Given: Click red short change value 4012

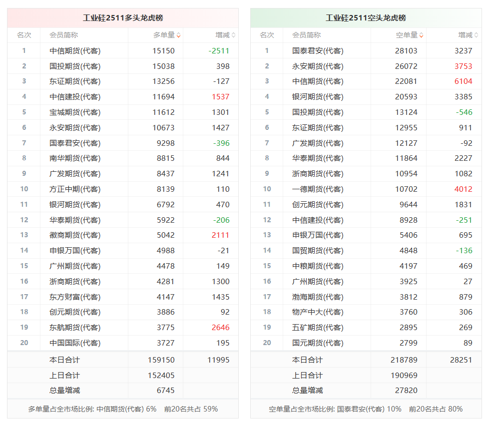Looking at the screenshot, I should click(463, 189).
